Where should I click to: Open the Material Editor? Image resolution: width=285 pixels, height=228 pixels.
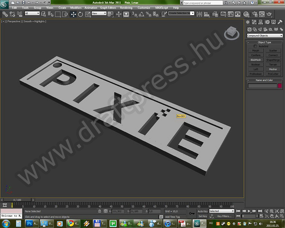[246, 14]
